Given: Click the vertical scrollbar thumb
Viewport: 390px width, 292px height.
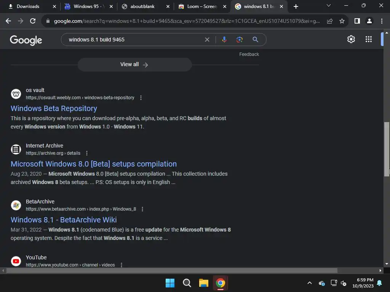Looking at the screenshot, I should [x=387, y=149].
